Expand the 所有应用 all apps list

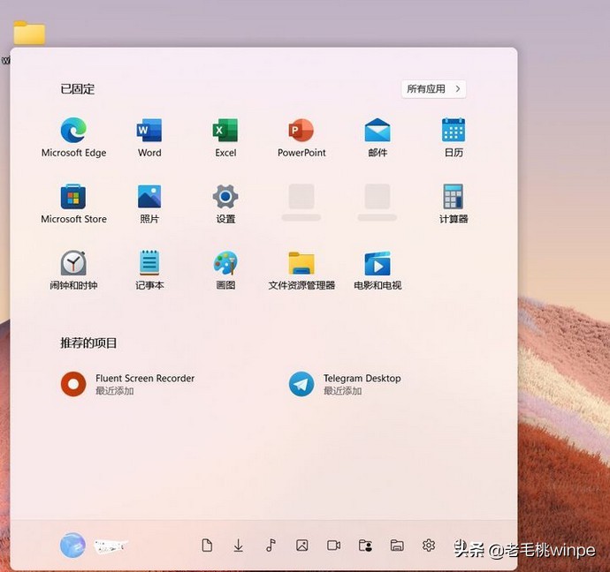pyautogui.click(x=434, y=89)
